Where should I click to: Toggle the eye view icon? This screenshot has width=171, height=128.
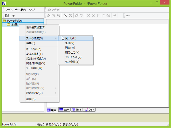13,16
